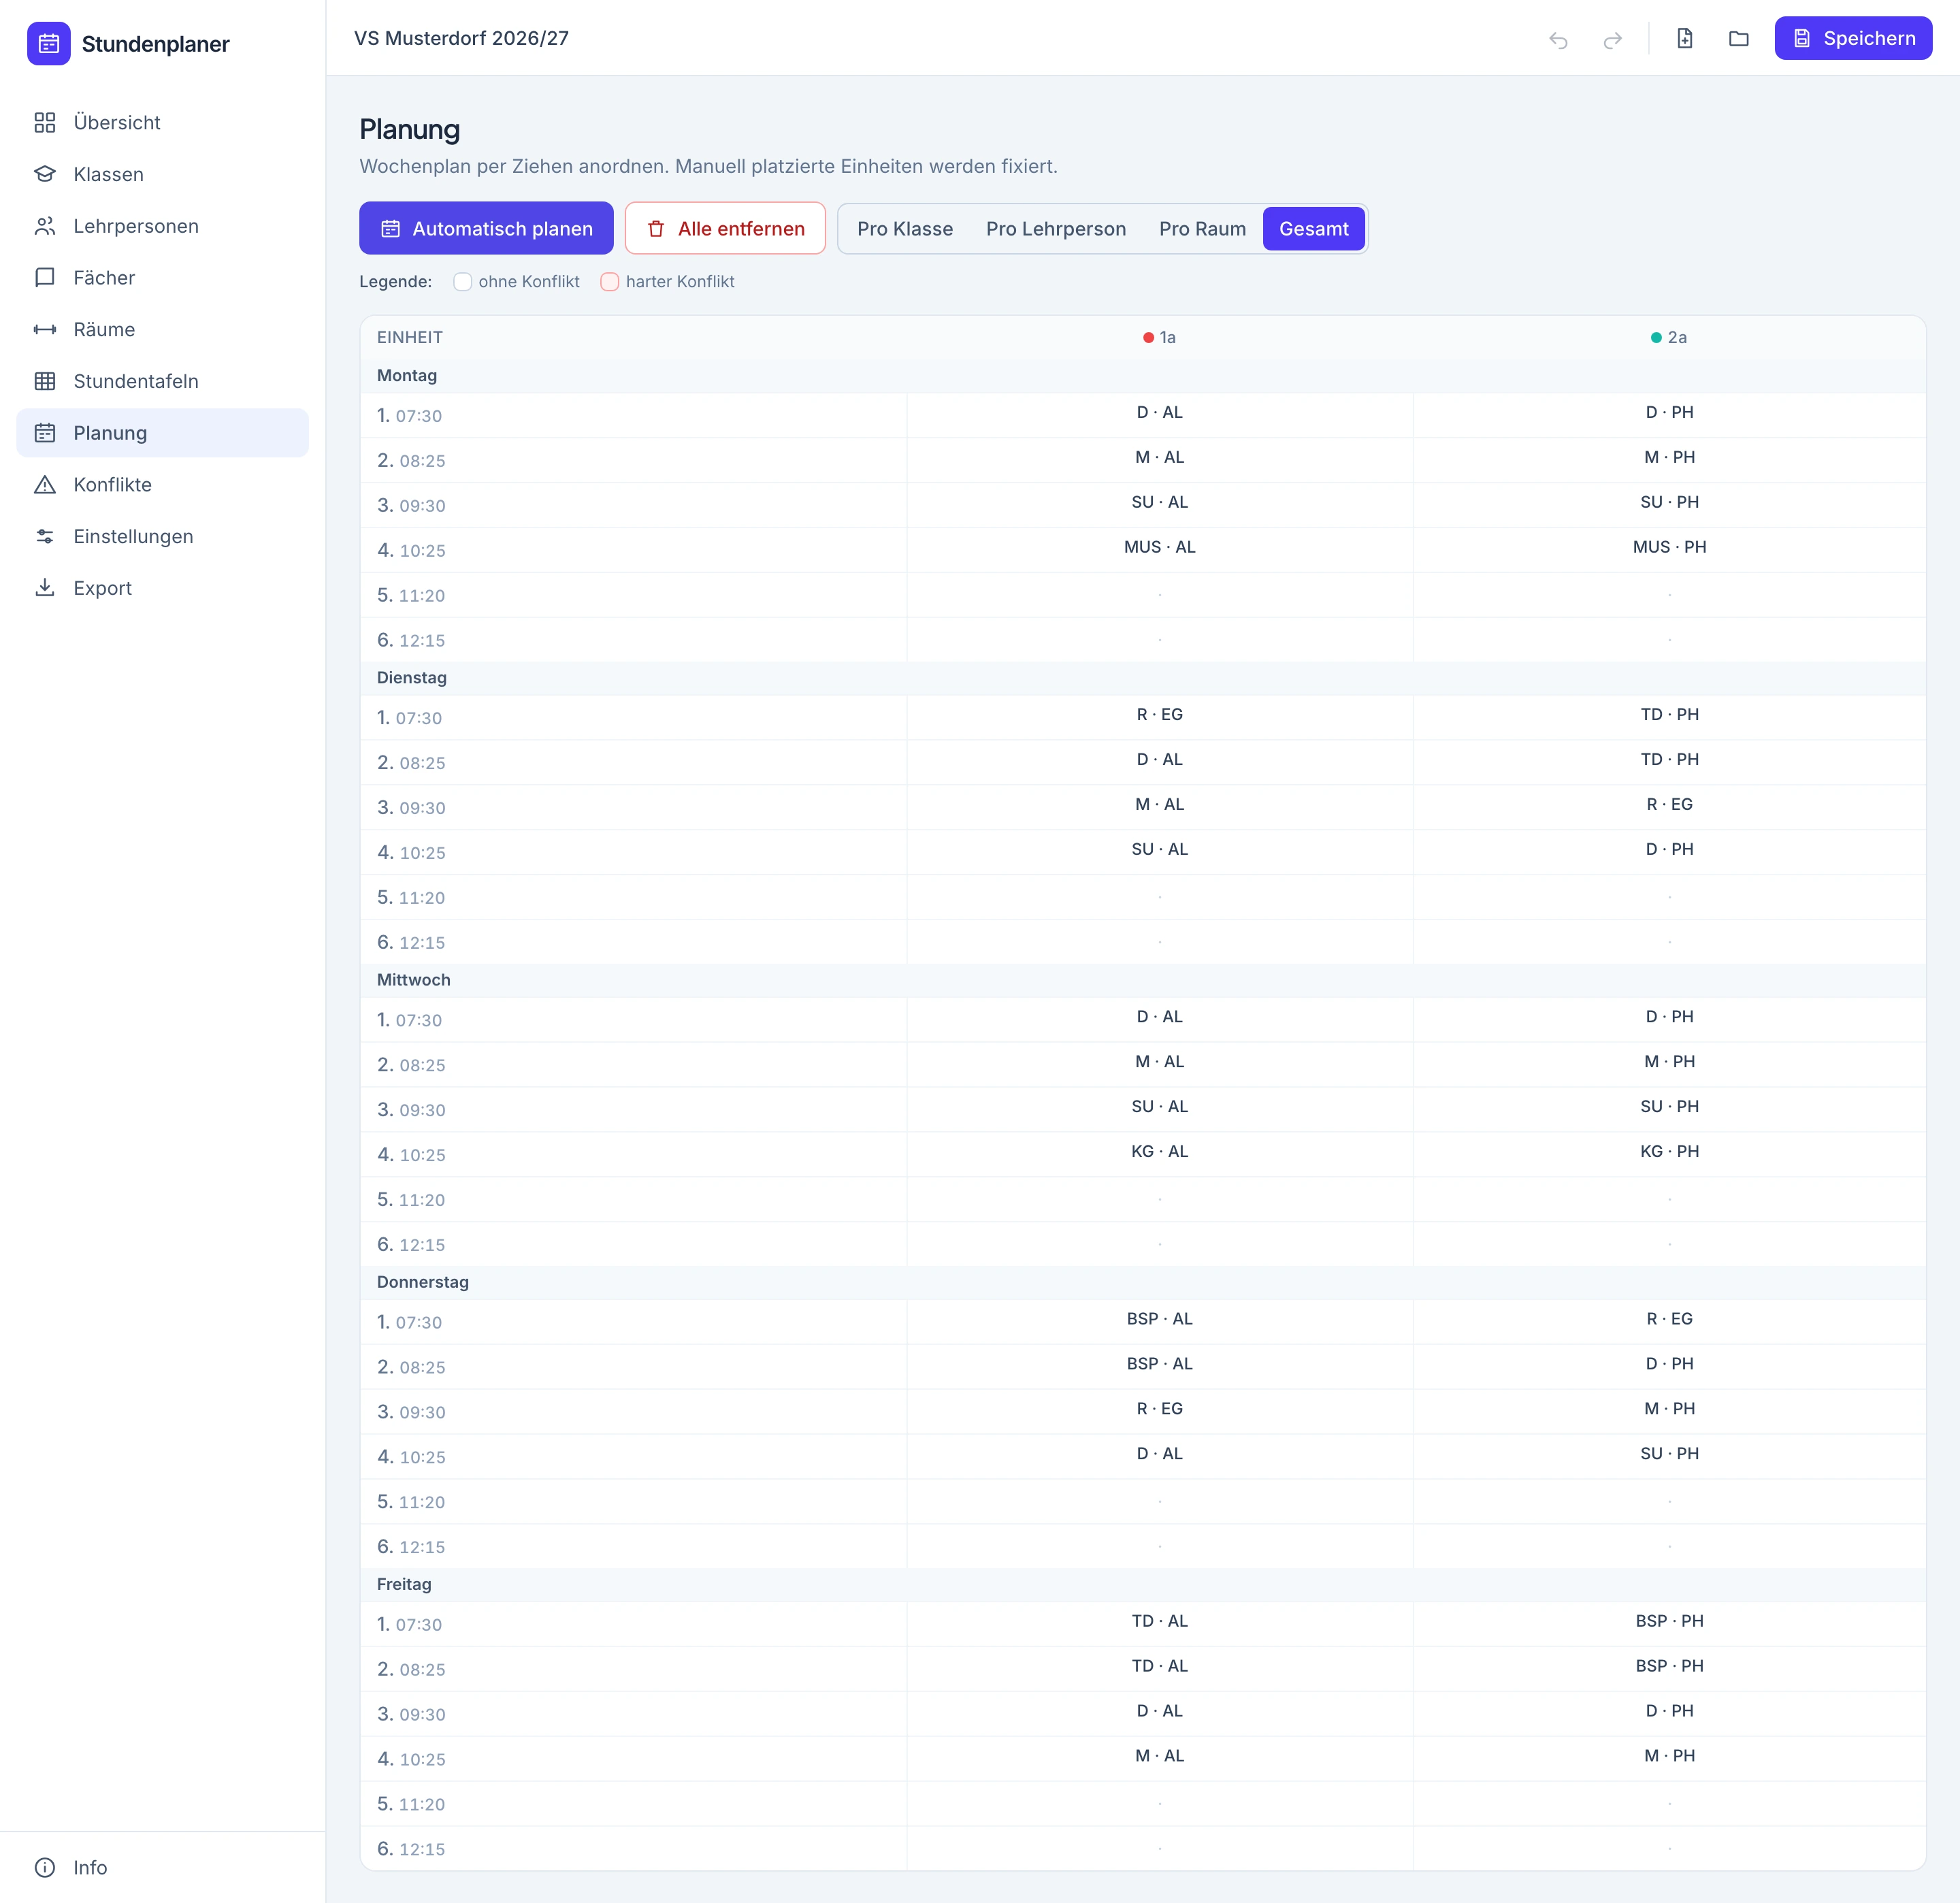Click the Konflikte warning triangle icon

tap(45, 485)
